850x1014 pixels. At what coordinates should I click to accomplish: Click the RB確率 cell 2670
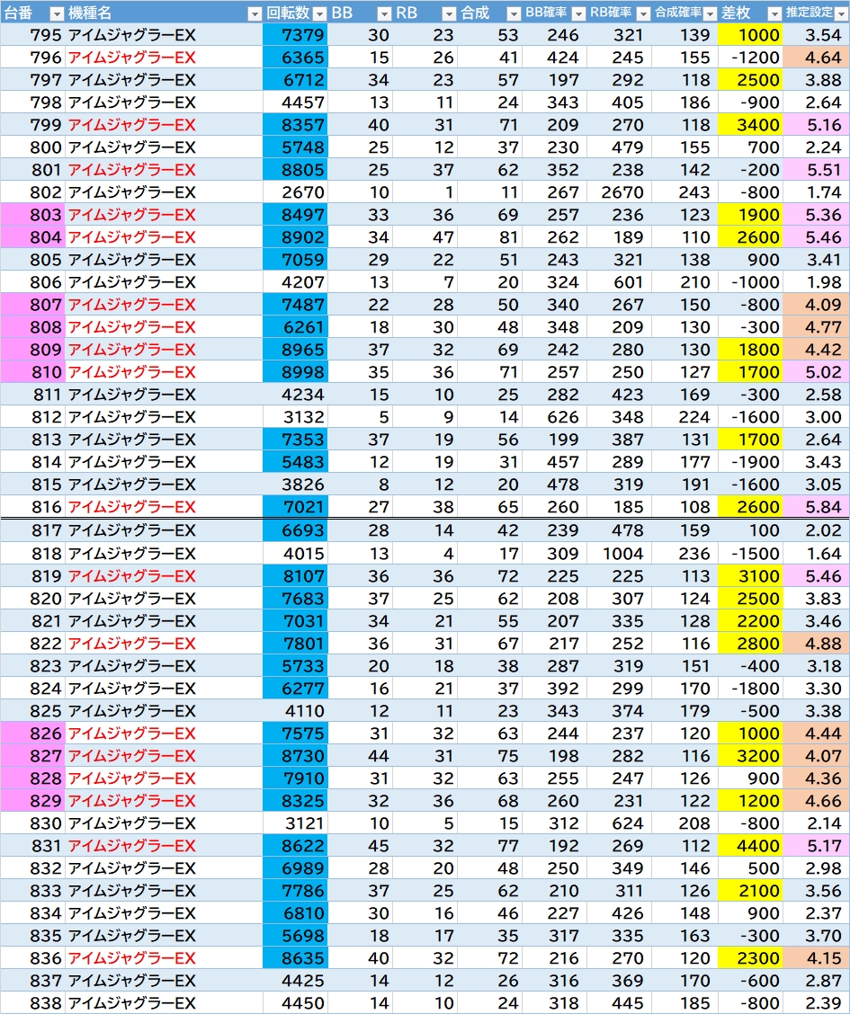click(x=619, y=192)
